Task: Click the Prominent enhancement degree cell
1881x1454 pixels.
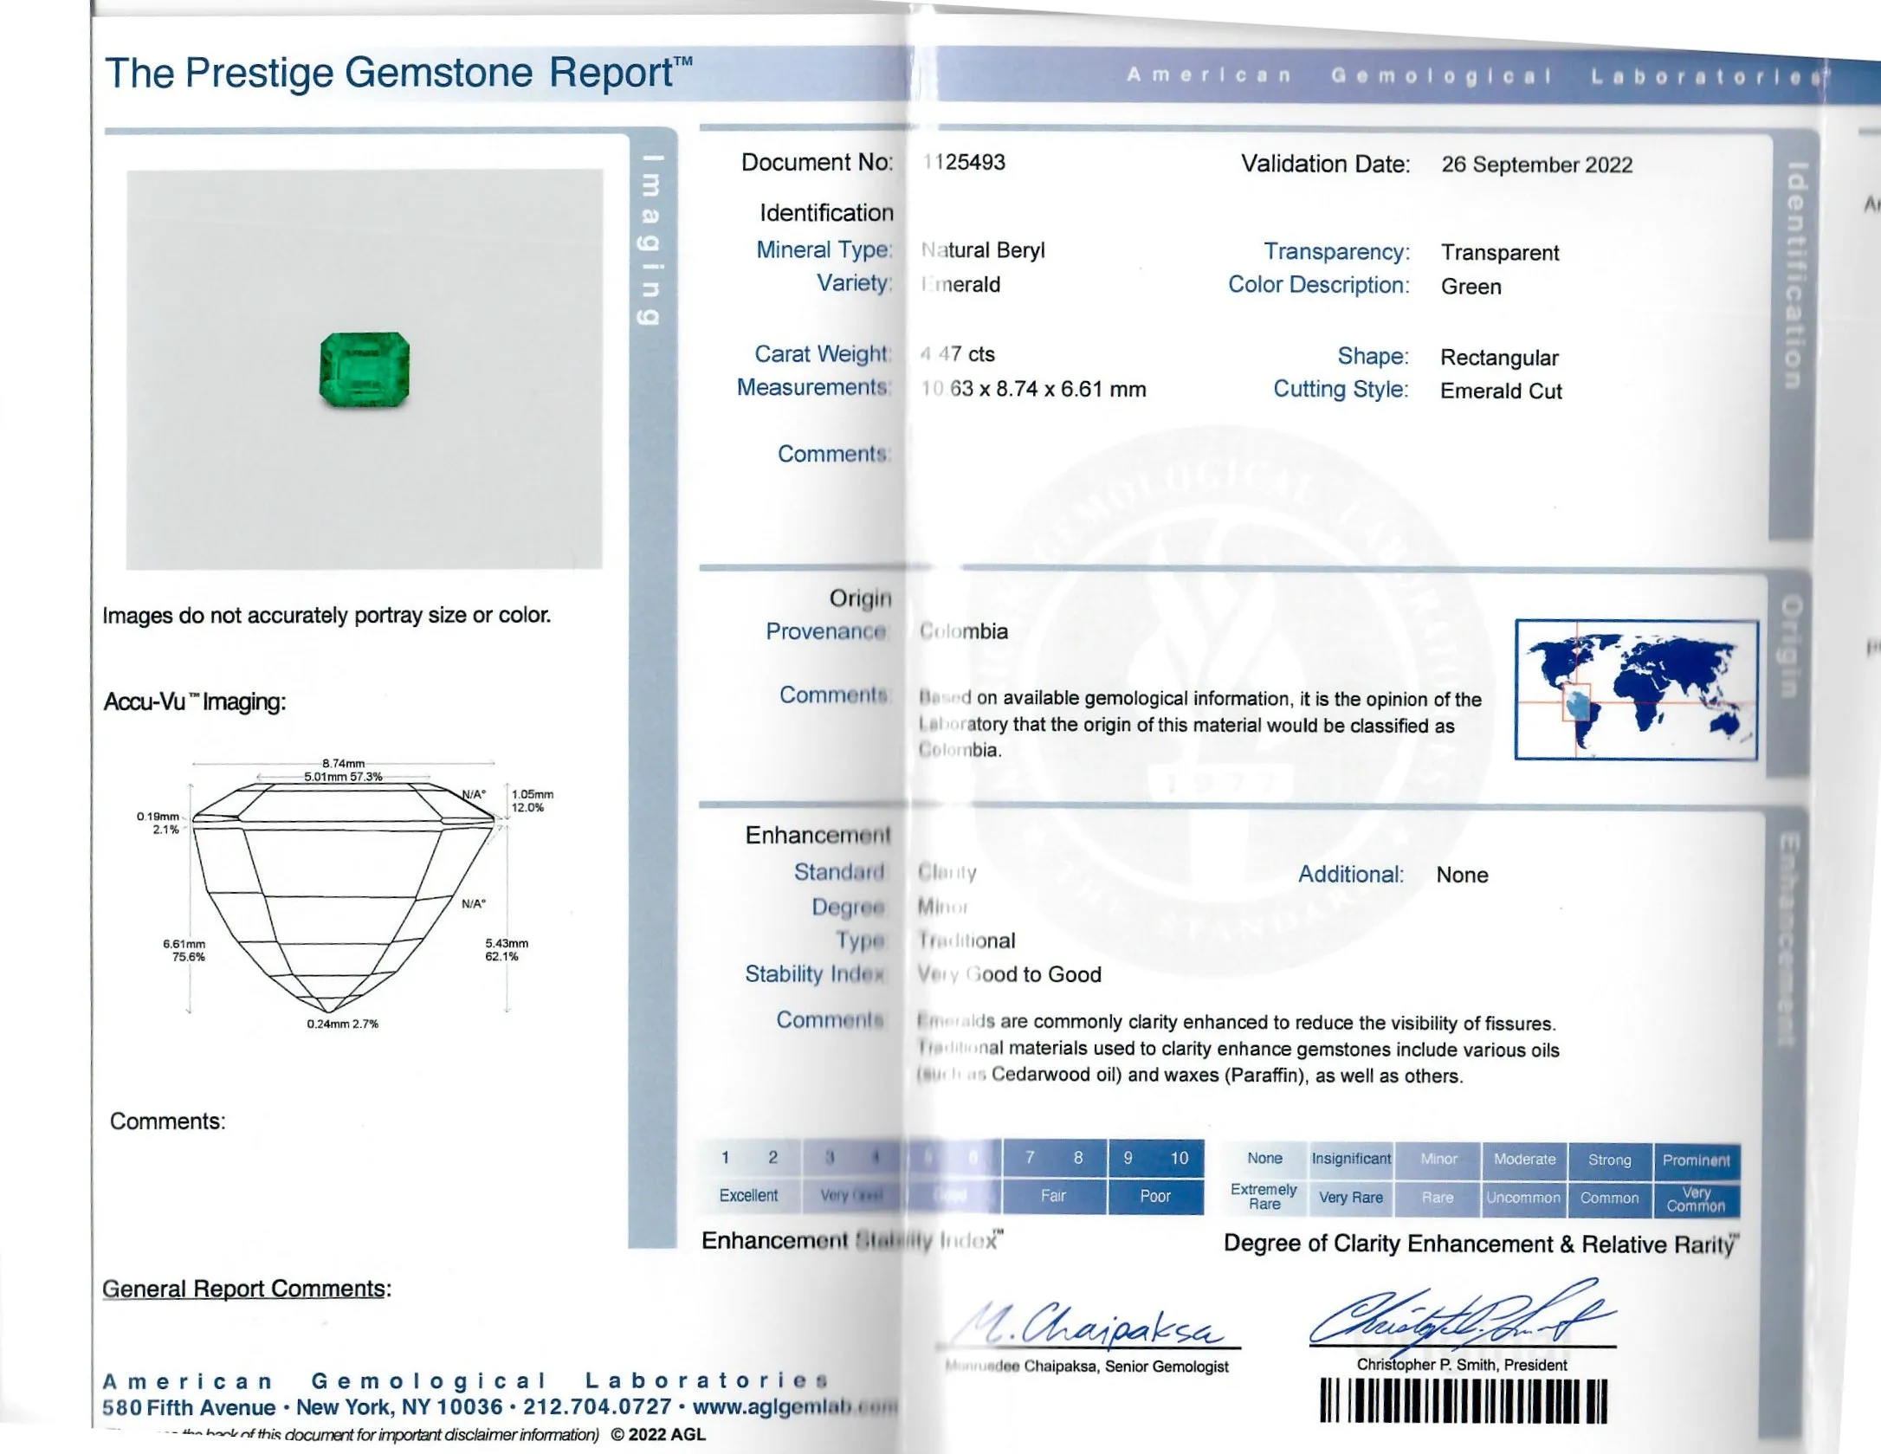Action: point(1697,1161)
